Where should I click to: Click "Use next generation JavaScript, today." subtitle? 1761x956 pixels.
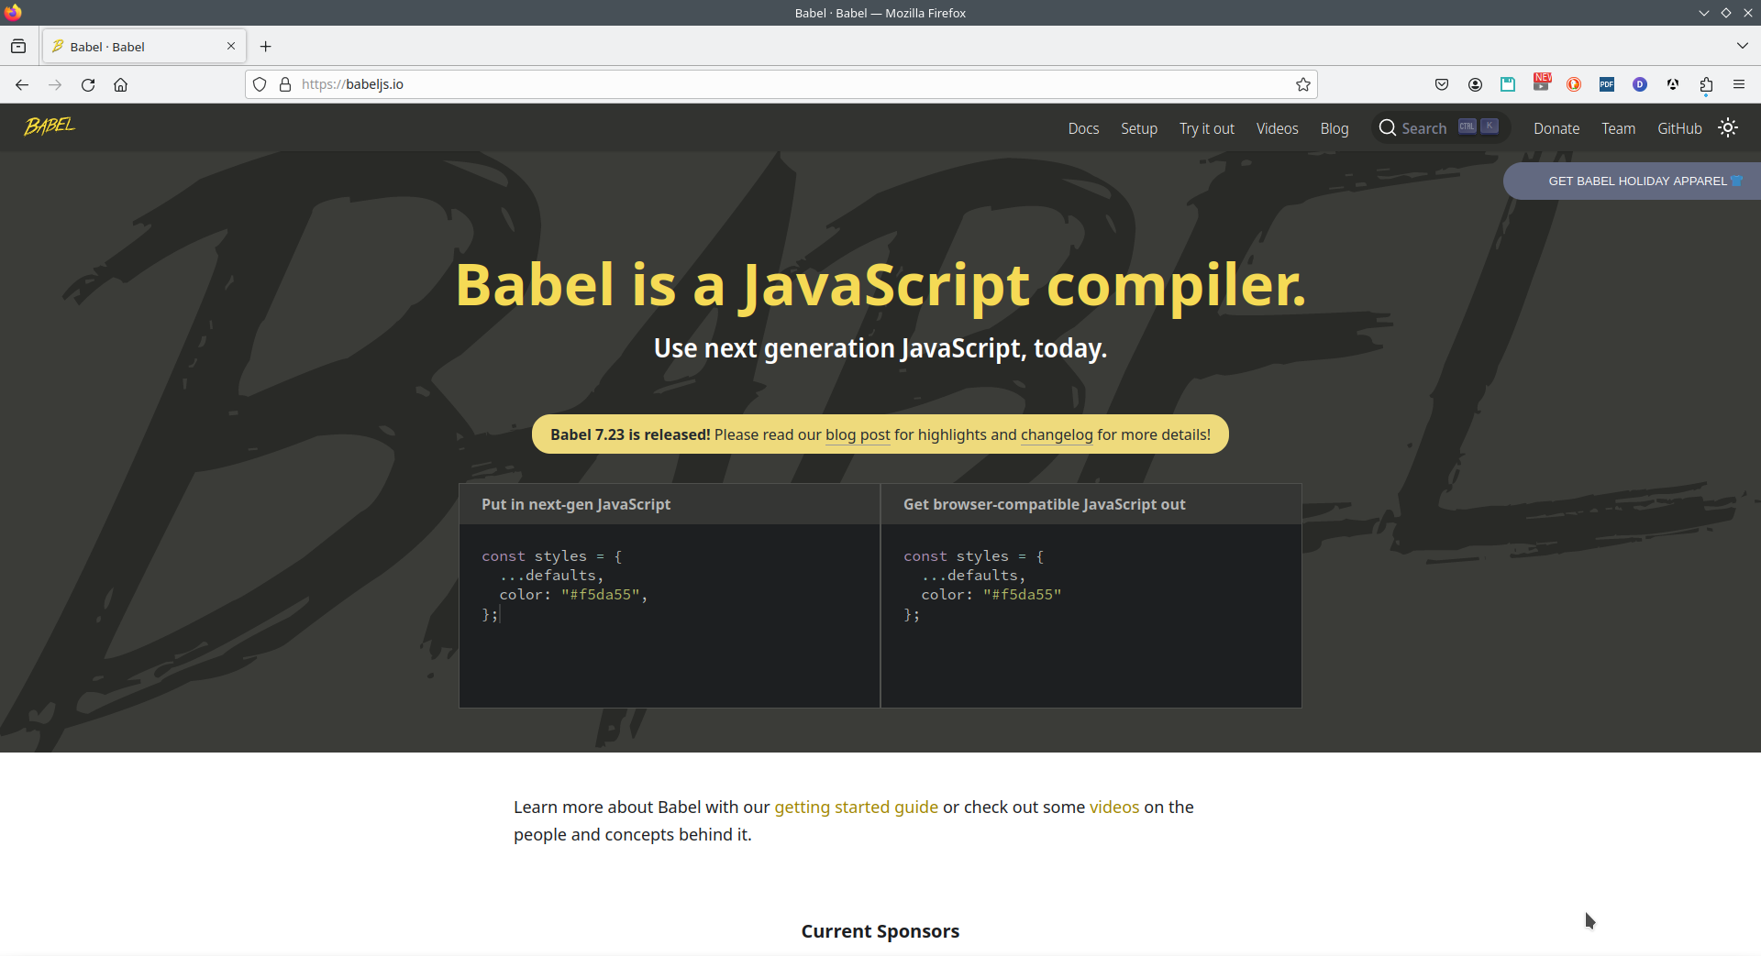[880, 348]
